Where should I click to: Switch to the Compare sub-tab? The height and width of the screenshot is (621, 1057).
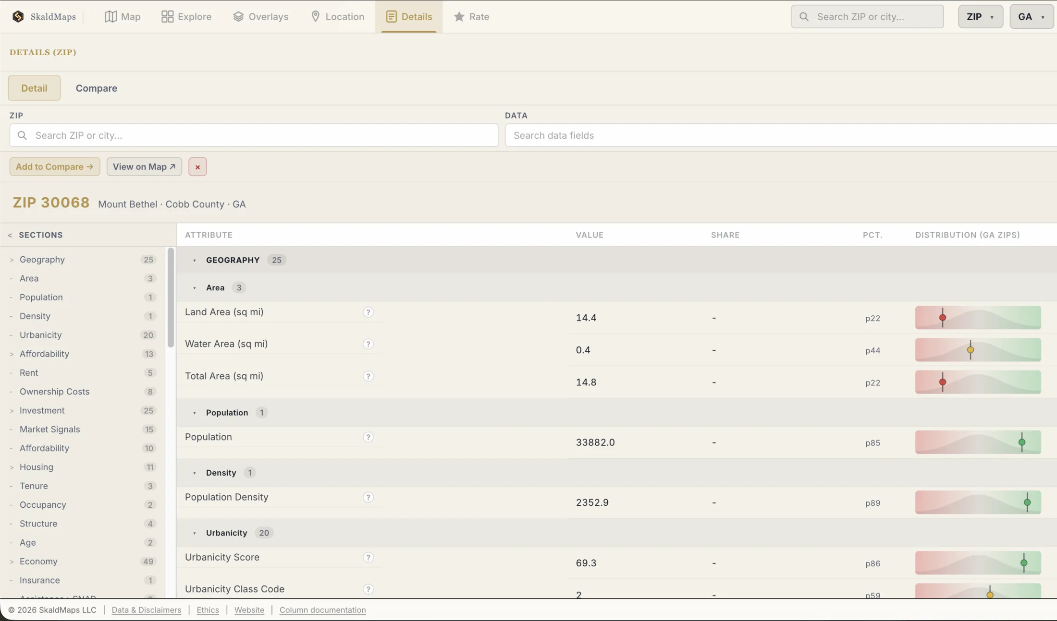click(x=96, y=88)
